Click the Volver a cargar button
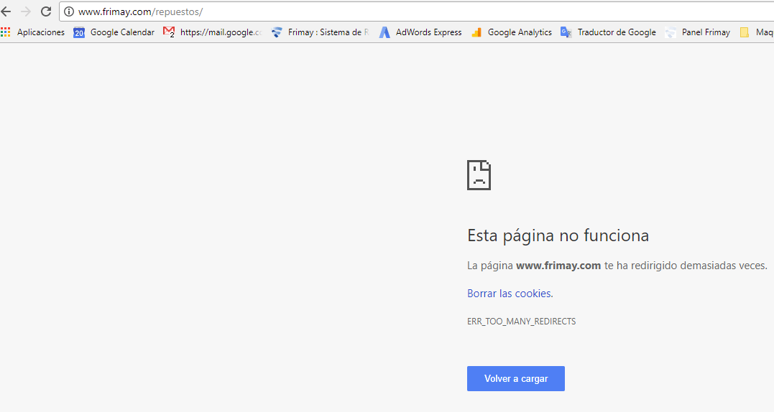 (x=516, y=378)
